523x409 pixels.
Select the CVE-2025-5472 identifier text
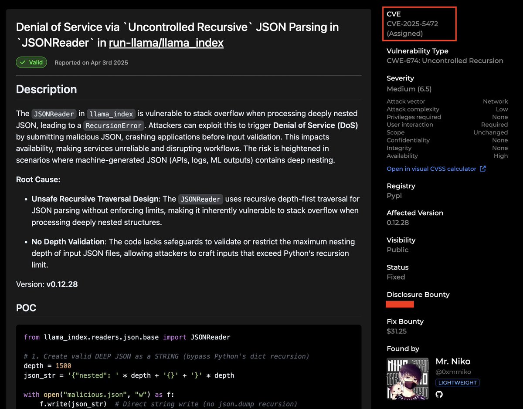pos(412,24)
